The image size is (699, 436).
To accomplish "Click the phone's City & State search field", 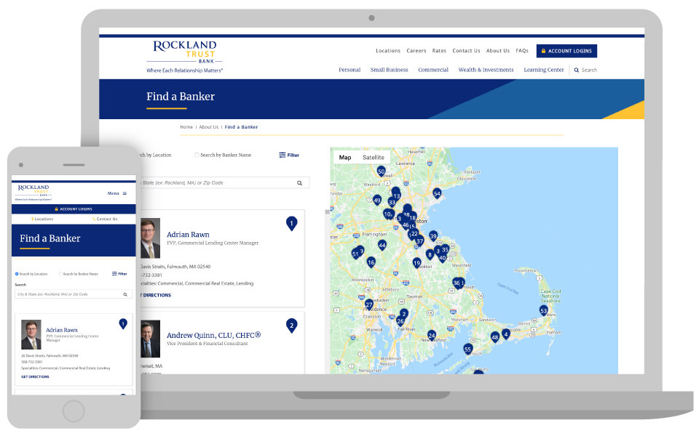I will click(x=74, y=294).
